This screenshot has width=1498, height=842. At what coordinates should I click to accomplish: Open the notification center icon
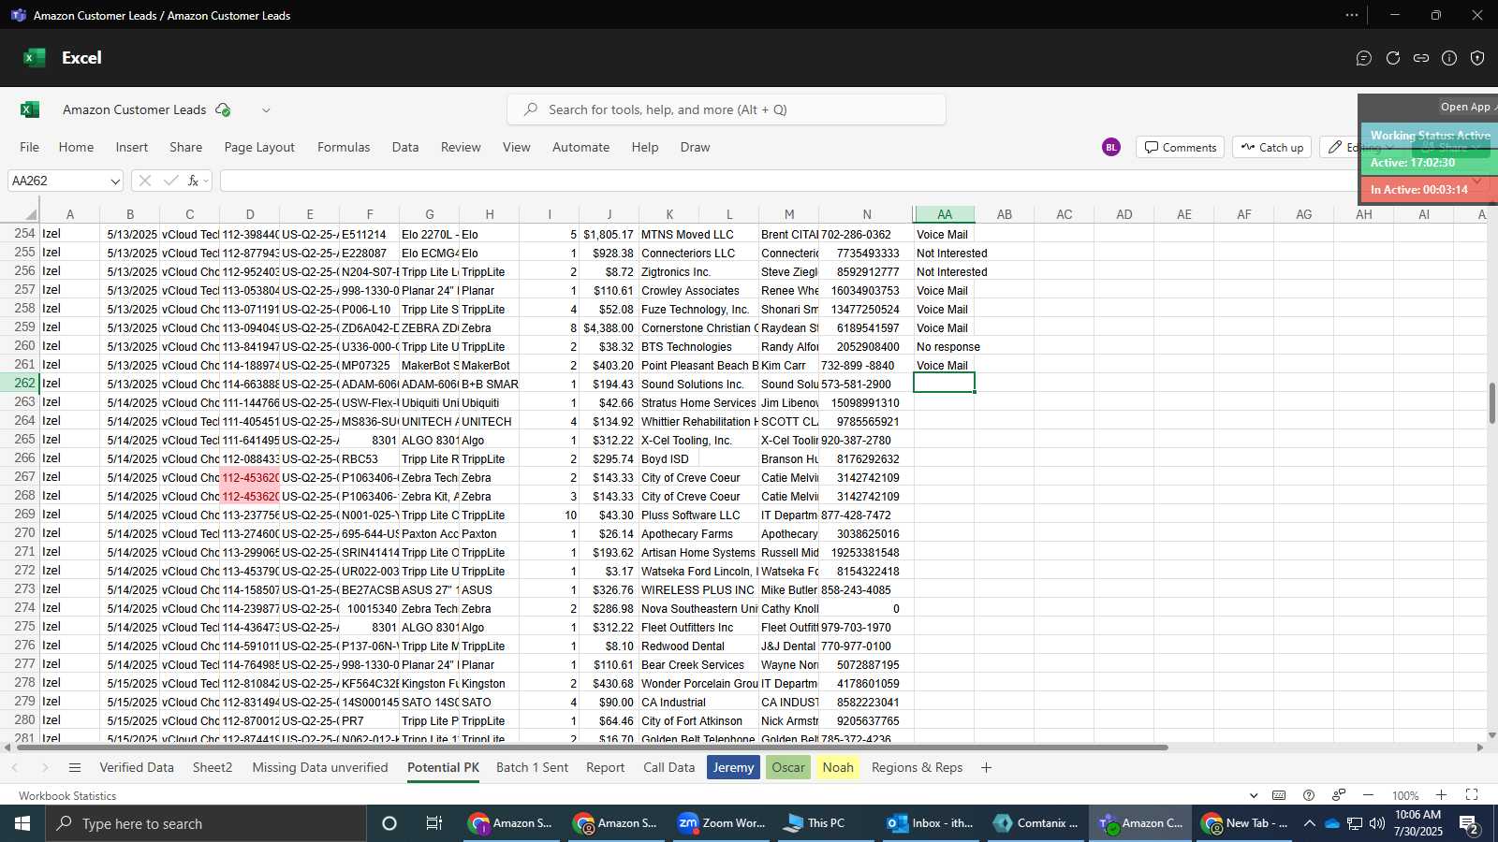click(x=1469, y=824)
